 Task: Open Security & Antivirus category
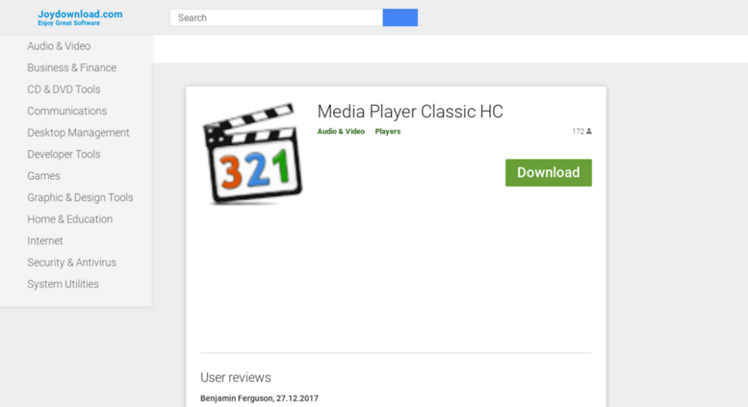pos(71,263)
